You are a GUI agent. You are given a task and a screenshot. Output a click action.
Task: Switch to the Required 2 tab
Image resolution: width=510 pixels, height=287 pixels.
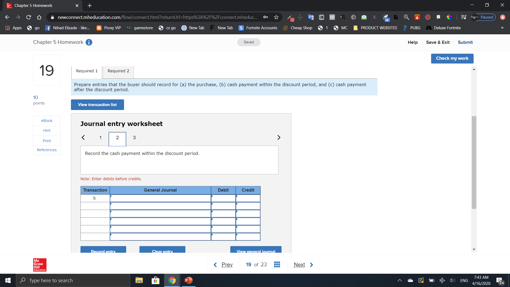tap(118, 71)
